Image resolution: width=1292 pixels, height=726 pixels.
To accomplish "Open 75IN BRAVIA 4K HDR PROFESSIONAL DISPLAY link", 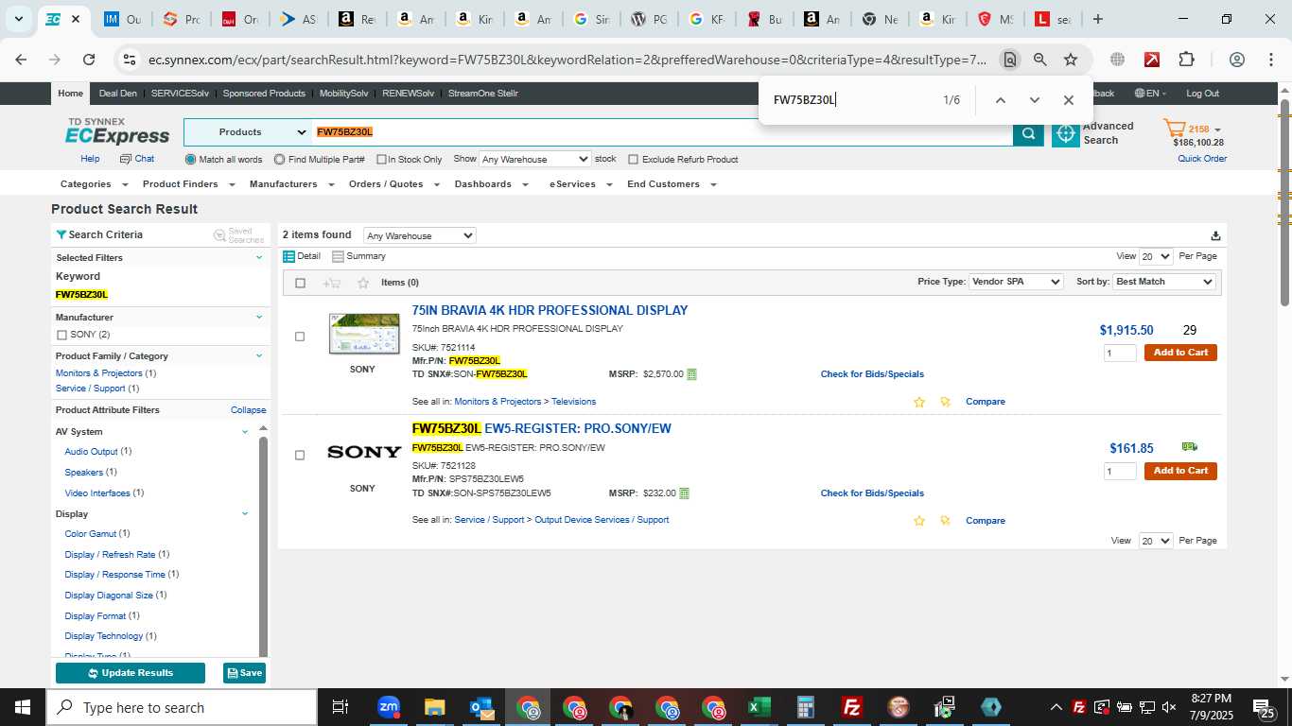I will (x=550, y=310).
